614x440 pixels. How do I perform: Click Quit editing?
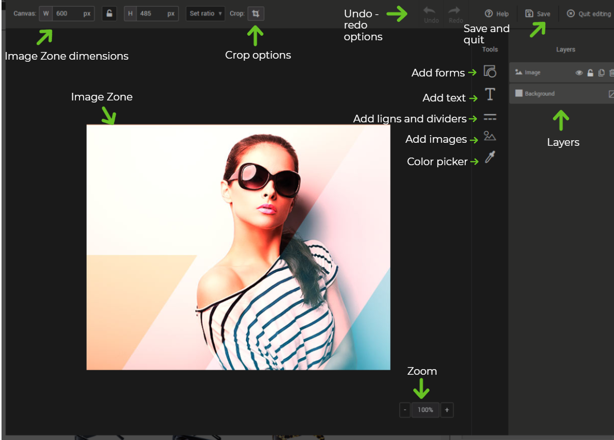pos(589,14)
